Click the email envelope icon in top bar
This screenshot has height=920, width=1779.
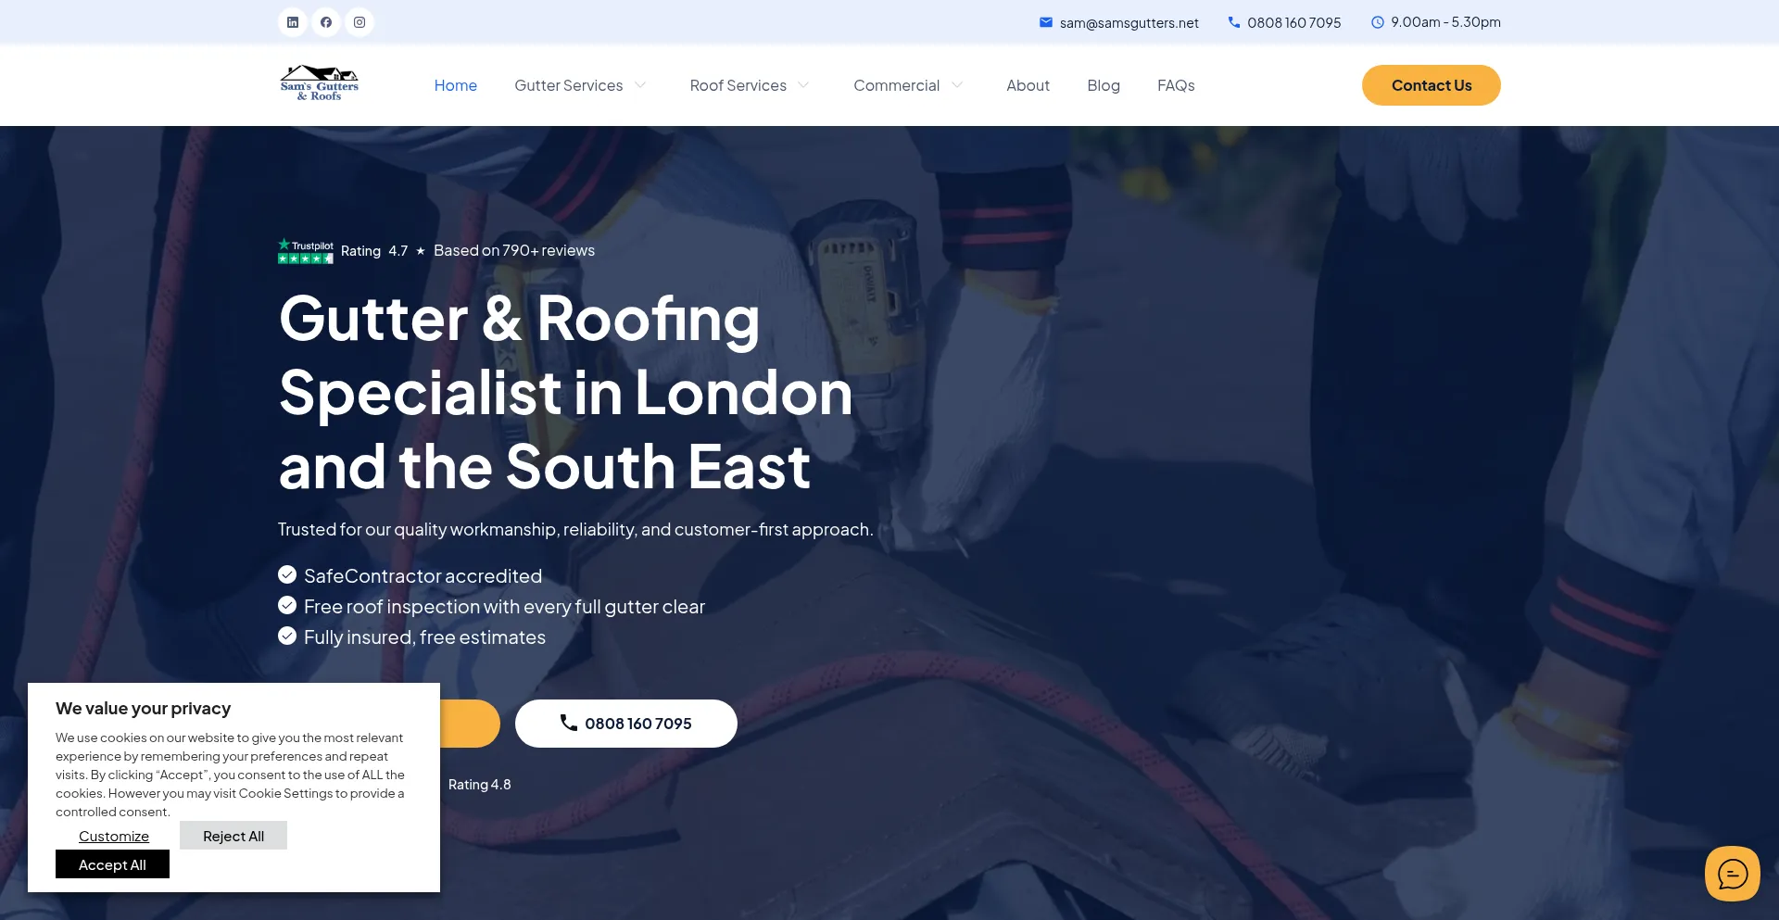pos(1046,22)
